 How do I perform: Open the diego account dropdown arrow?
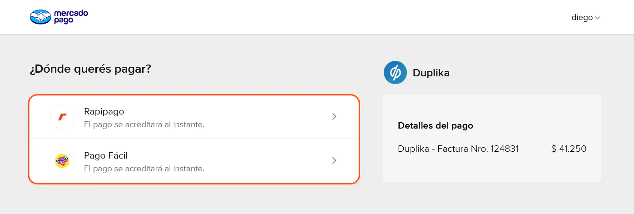click(x=598, y=18)
